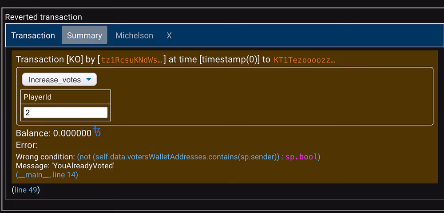Open the Increase_votes entrypoint dropdown
This screenshot has width=444, height=213.
pos(59,80)
